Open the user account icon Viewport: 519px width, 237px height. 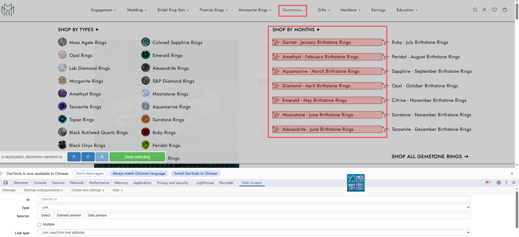click(485, 10)
